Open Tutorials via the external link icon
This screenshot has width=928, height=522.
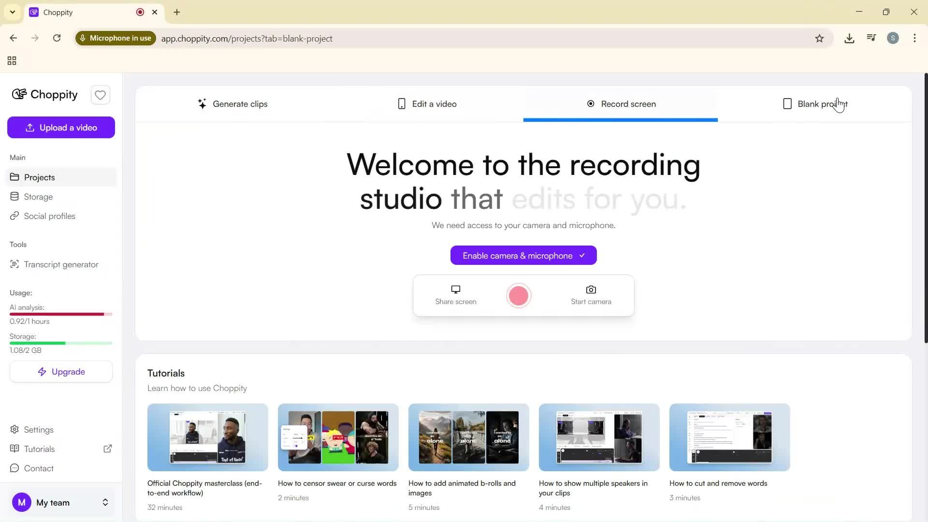(x=108, y=449)
